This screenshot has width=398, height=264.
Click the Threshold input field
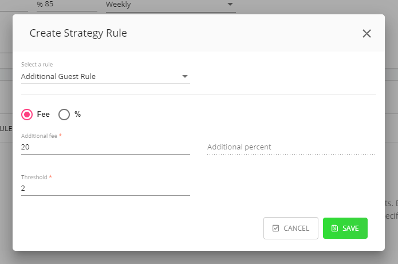click(x=105, y=188)
